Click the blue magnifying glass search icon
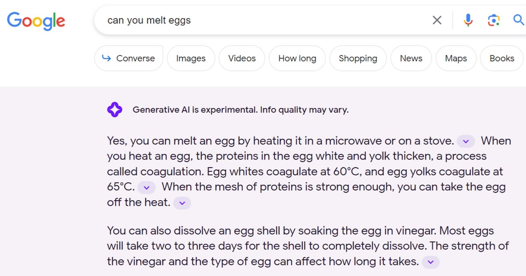 click(519, 20)
